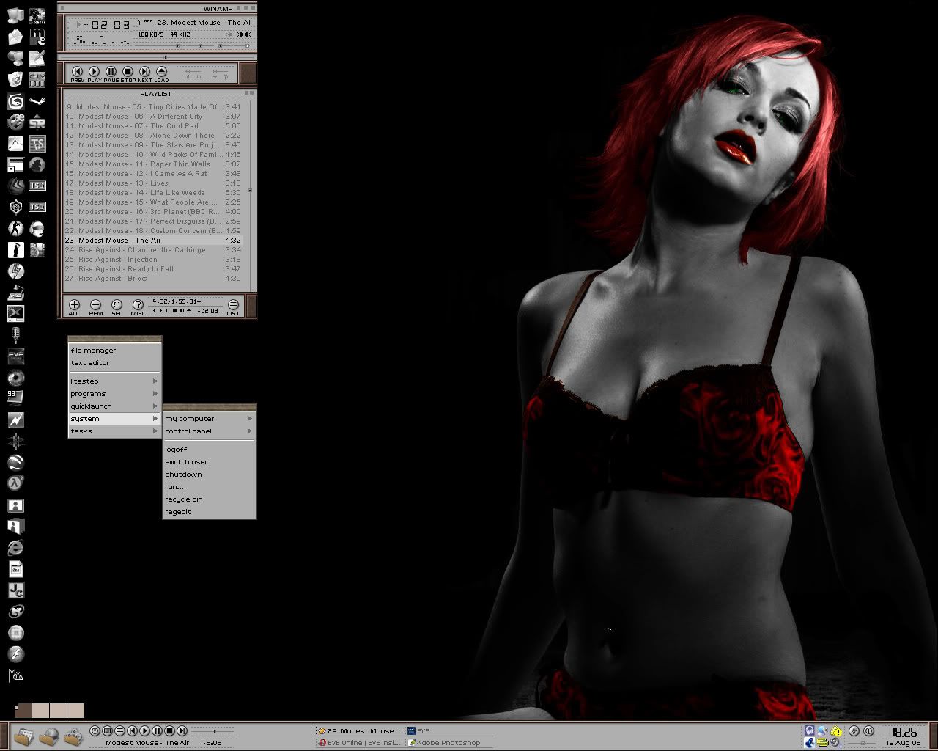Pause playback in Winamp main window
This screenshot has height=751, width=938.
(x=111, y=73)
